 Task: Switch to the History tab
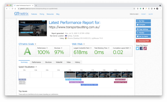click(77, 62)
